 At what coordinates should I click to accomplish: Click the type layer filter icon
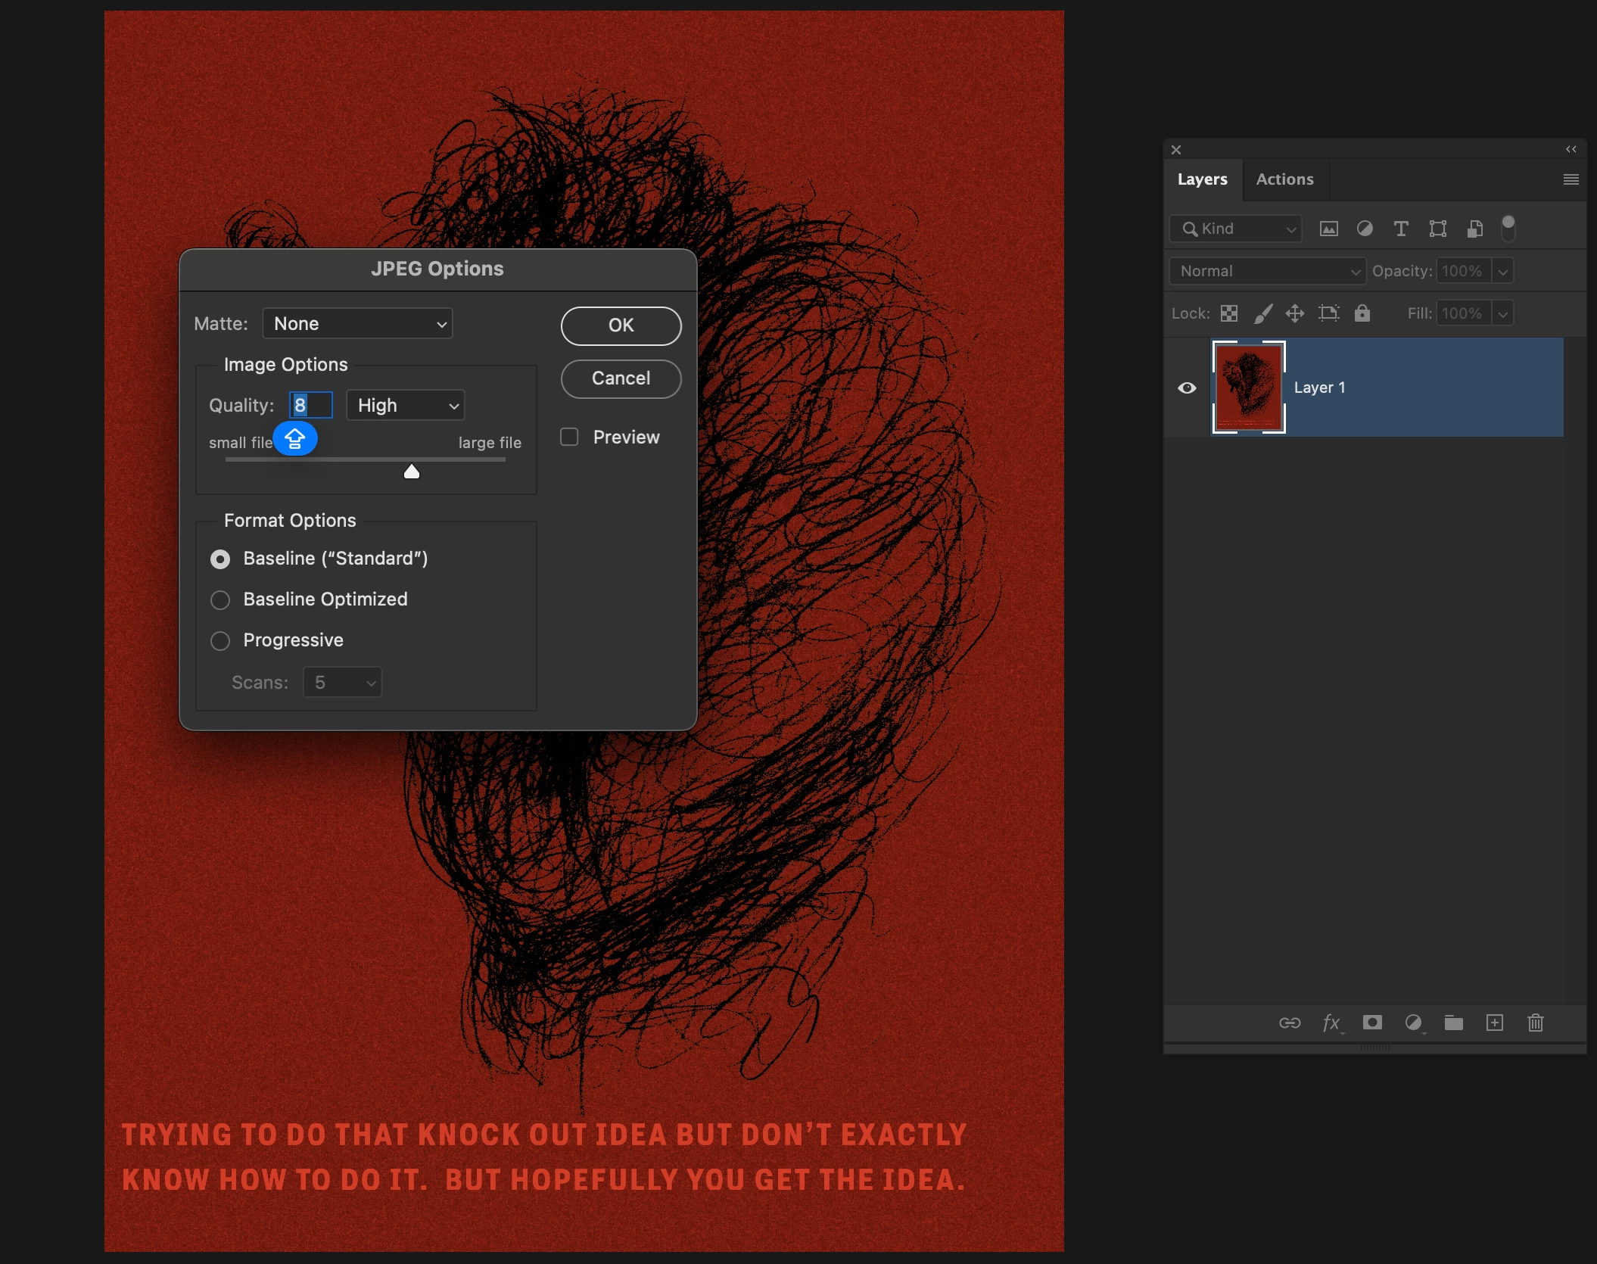point(1401,229)
